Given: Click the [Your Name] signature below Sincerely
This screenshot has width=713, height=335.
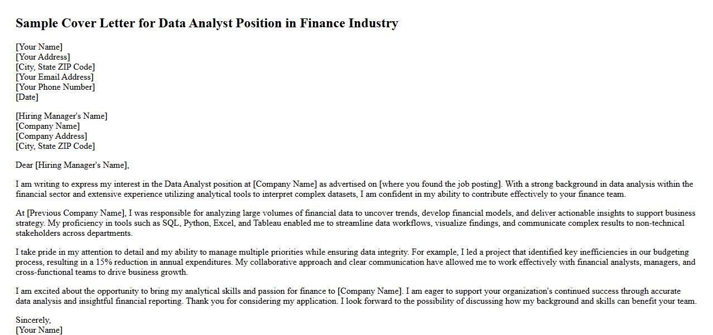Looking at the screenshot, I should click(39, 330).
